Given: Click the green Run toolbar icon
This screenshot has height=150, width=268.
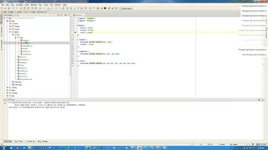Looking at the screenshot, I should coord(53,8).
